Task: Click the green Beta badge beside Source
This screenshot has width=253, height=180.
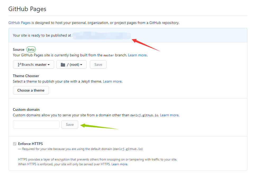Action: 31,49
